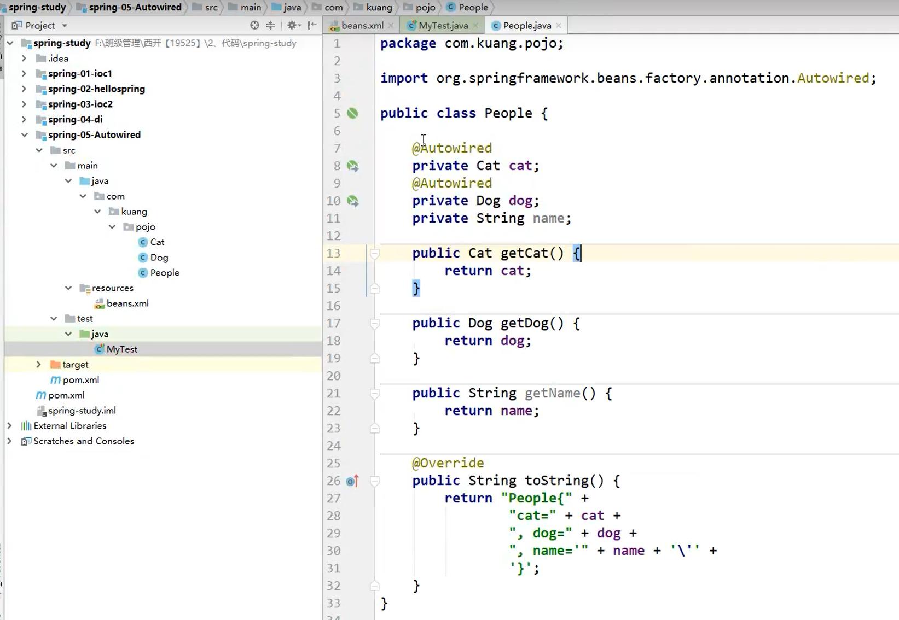Click autowired dependency gutter icon line 10
899x620 pixels.
(353, 201)
